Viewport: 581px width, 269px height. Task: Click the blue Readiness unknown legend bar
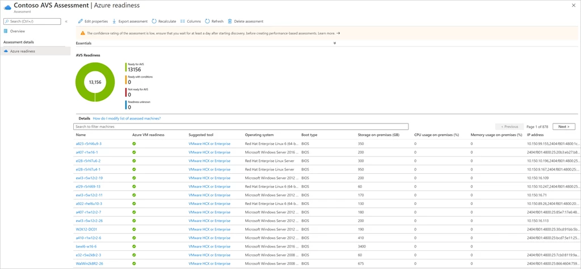tap(126, 105)
